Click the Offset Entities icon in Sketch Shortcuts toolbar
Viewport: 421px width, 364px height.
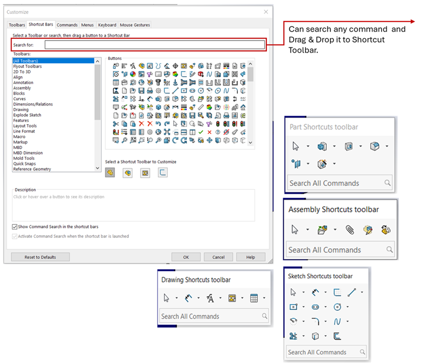click(x=338, y=336)
